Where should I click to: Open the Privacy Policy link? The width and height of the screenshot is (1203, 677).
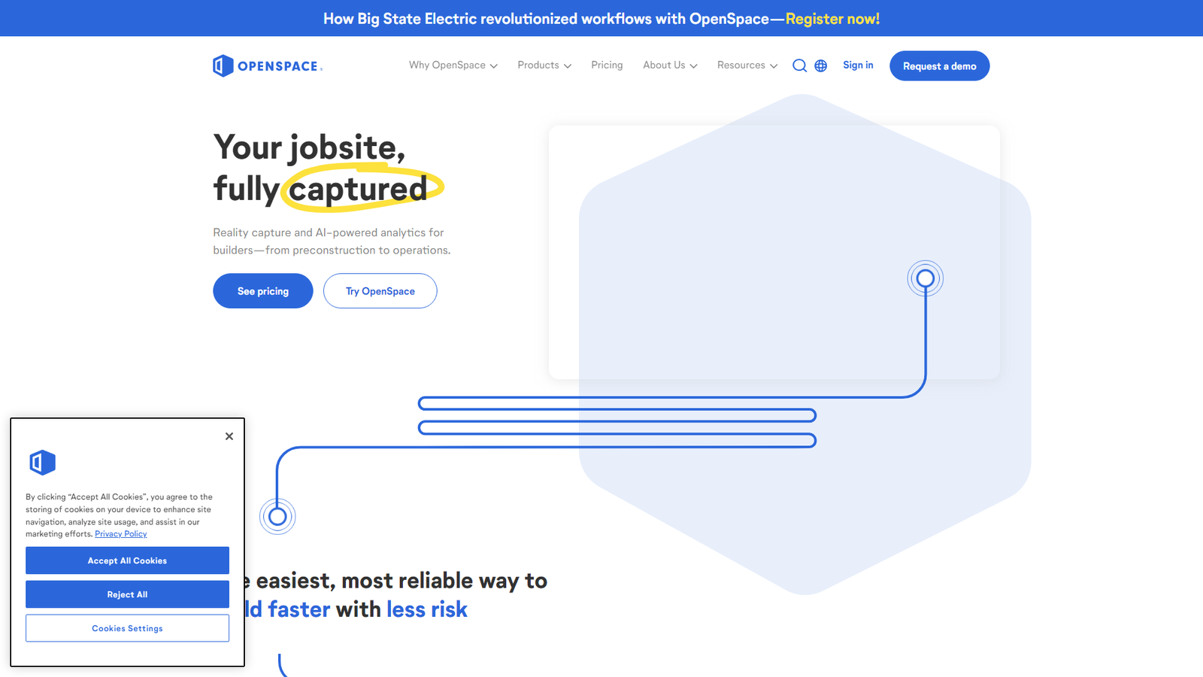(x=121, y=534)
